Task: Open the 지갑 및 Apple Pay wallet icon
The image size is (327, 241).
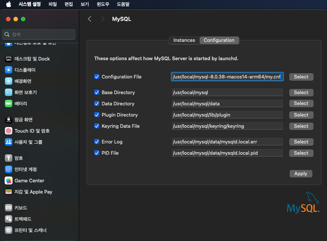Action: [x=9, y=192]
